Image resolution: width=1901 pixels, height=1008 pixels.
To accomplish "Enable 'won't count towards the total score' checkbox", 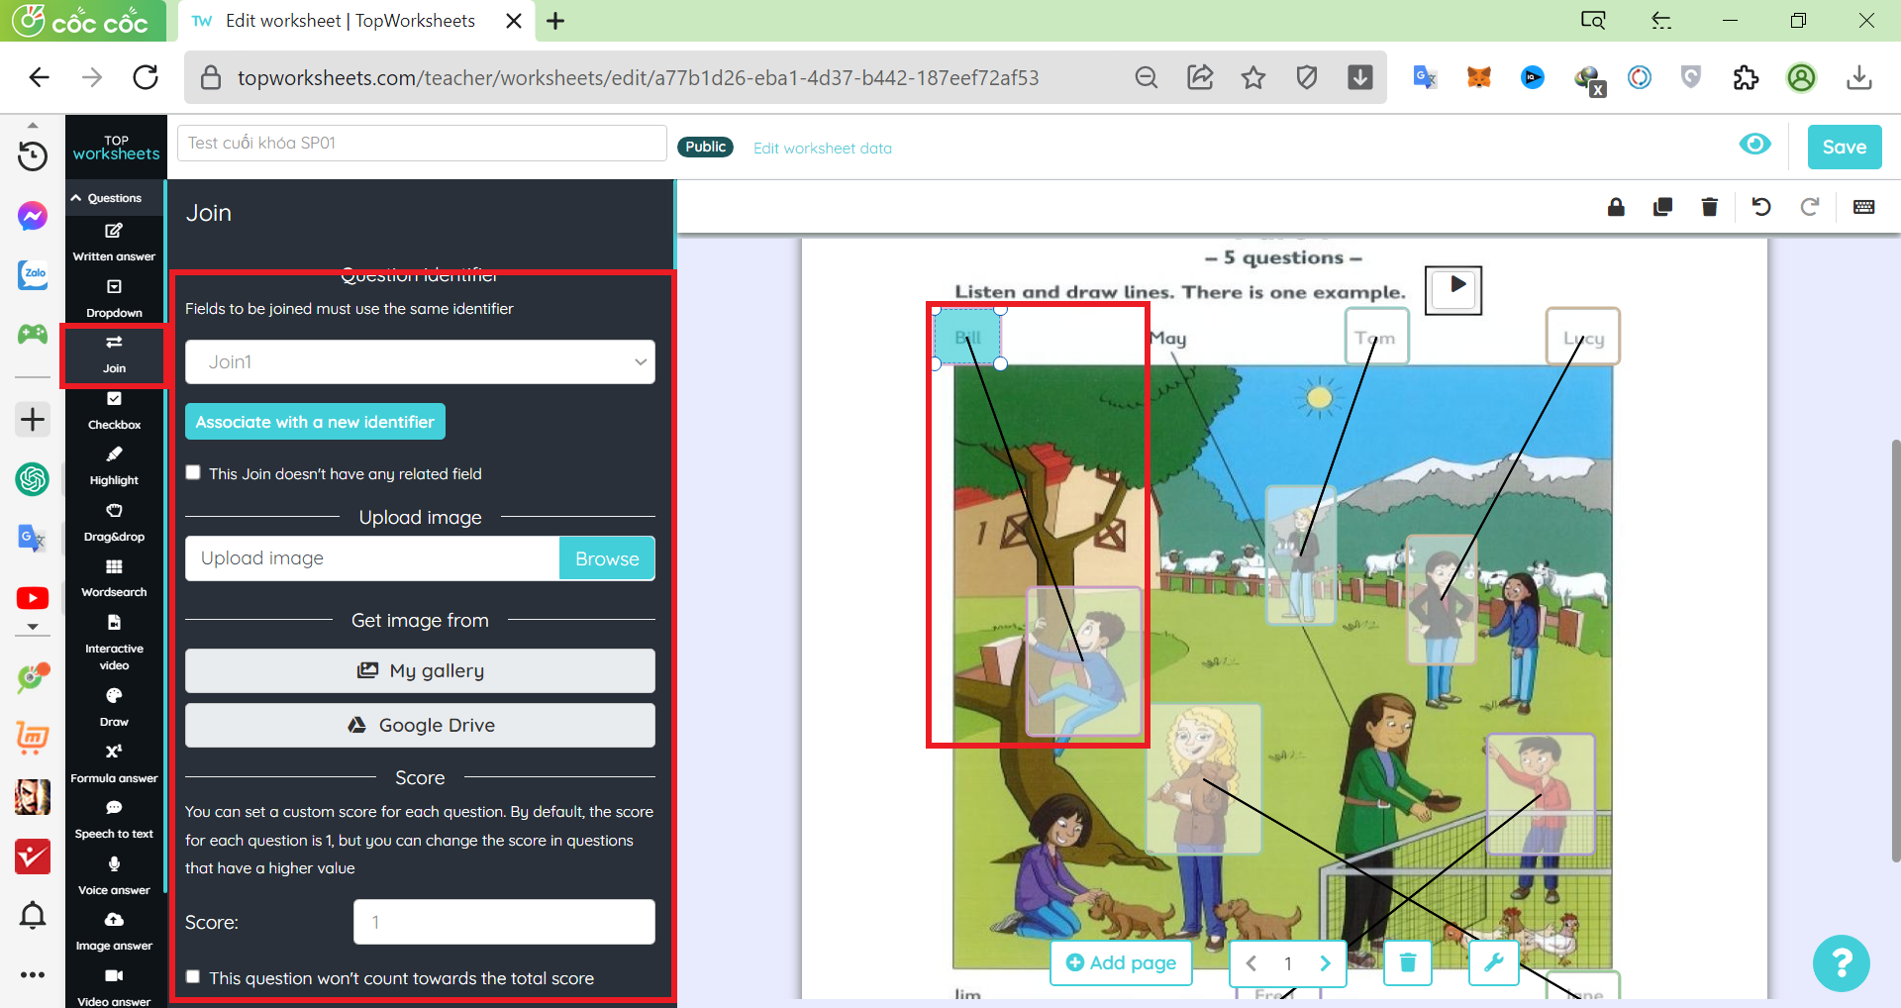I will tap(194, 977).
